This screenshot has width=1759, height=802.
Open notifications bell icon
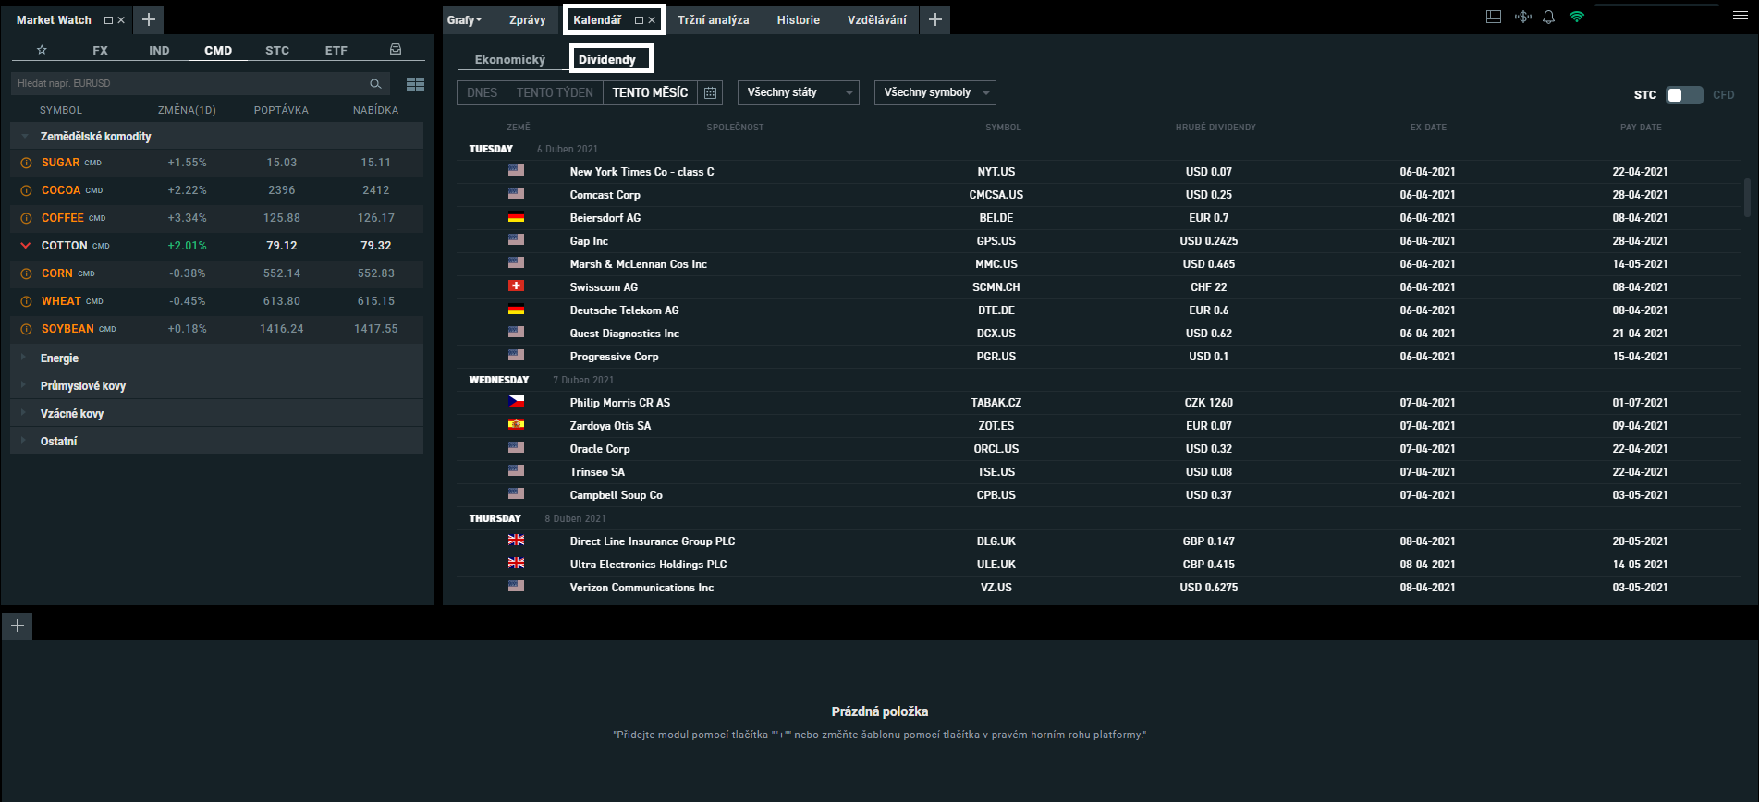pyautogui.click(x=1549, y=17)
